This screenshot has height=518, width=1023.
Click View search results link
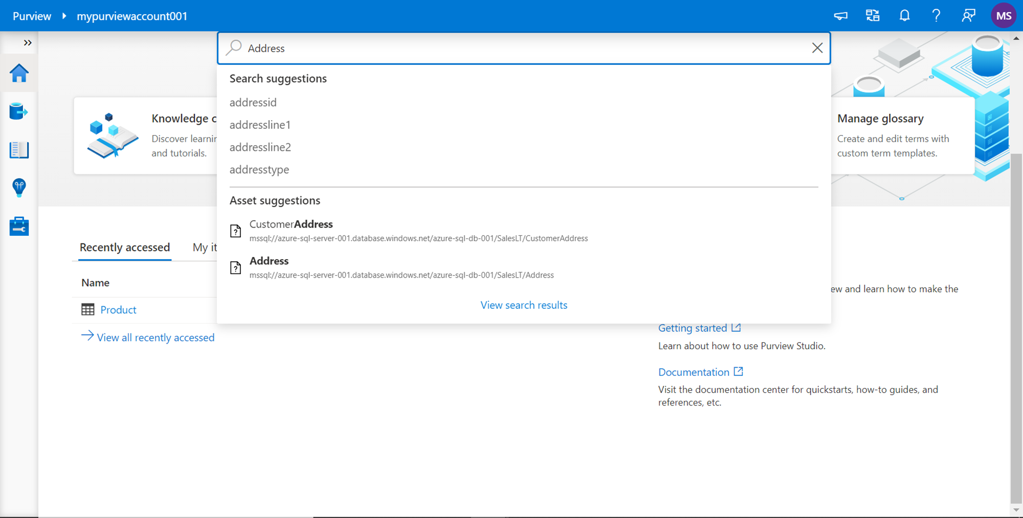click(x=524, y=305)
